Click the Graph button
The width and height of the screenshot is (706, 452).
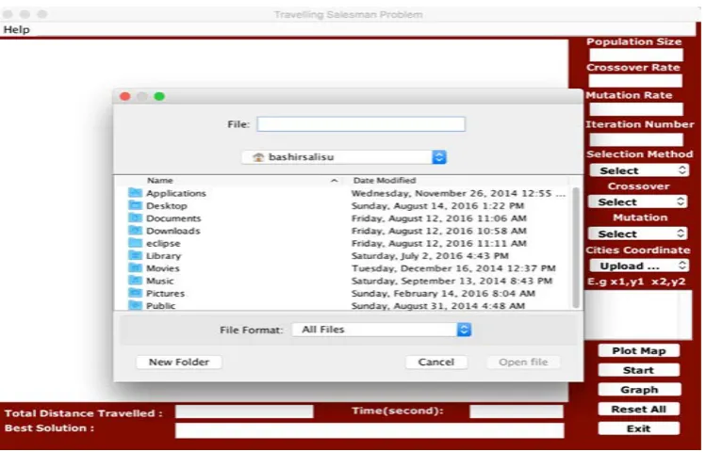click(639, 390)
